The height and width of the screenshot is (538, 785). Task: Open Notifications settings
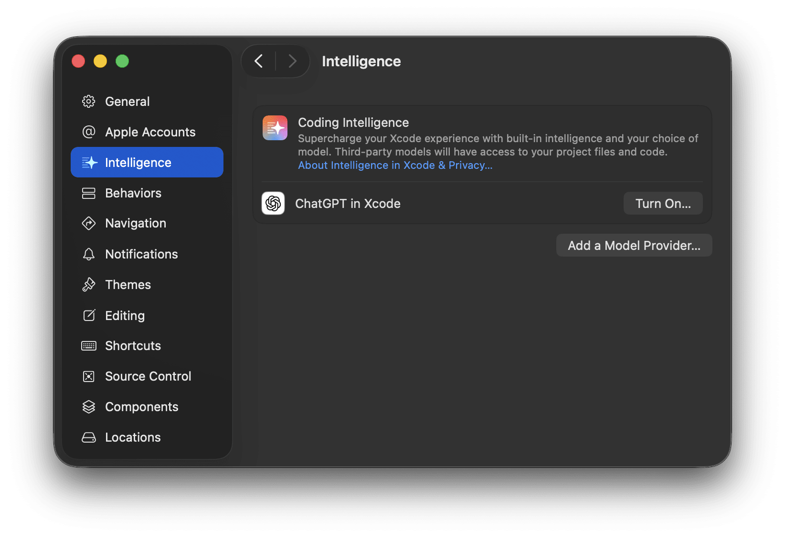coord(147,254)
